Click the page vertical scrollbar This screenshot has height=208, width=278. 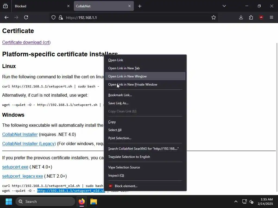coord(277,117)
